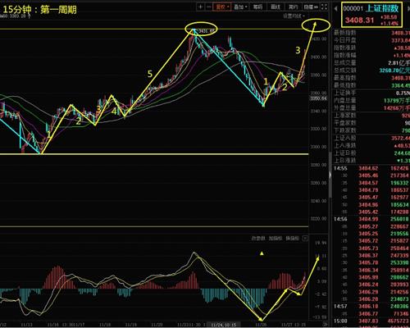Select tick row 14:57 3406.10
Image resolution: width=410 pixels, height=328 pixels.
[x=371, y=307]
